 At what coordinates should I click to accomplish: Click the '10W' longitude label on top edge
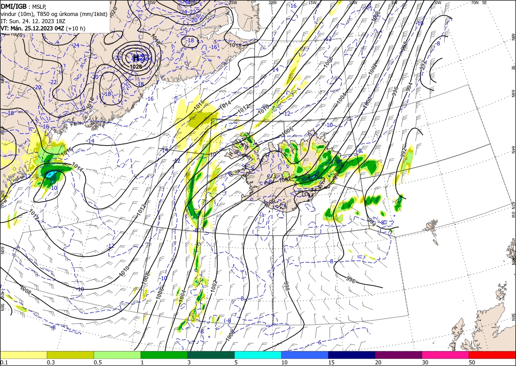click(x=353, y=2)
